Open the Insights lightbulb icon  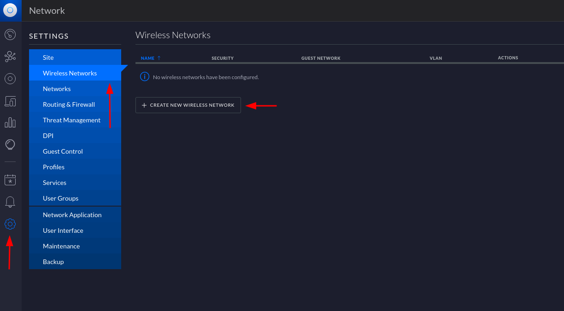pos(10,145)
